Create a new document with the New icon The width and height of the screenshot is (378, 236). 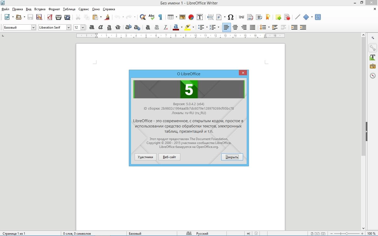click(x=7, y=17)
